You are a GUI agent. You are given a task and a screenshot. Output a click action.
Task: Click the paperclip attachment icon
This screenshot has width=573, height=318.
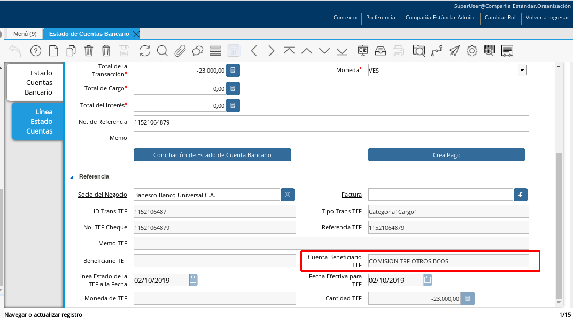click(180, 51)
